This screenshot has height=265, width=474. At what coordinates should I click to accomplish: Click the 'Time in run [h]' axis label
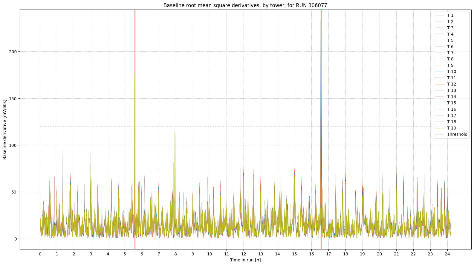[x=245, y=260]
